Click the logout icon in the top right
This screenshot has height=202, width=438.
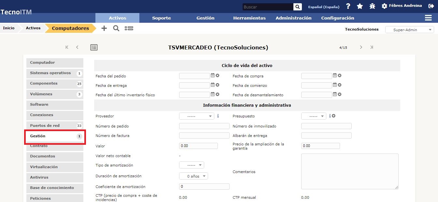tap(431, 6)
